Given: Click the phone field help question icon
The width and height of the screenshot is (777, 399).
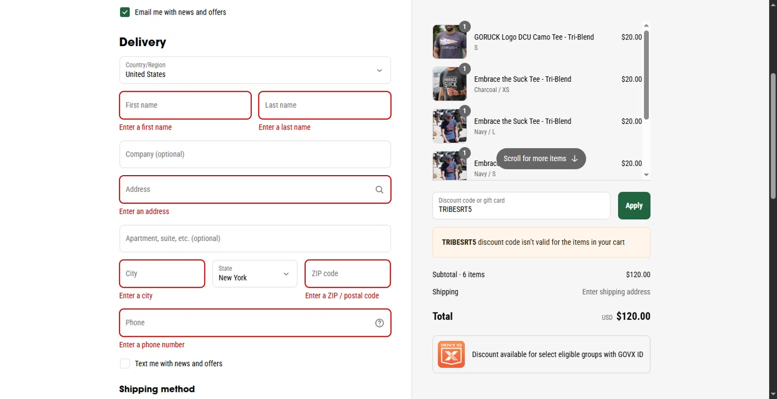Looking at the screenshot, I should (379, 323).
